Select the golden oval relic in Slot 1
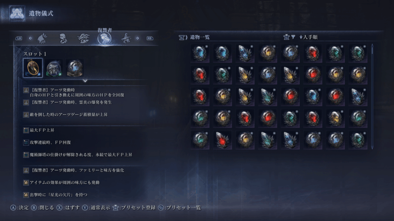 click(33, 68)
